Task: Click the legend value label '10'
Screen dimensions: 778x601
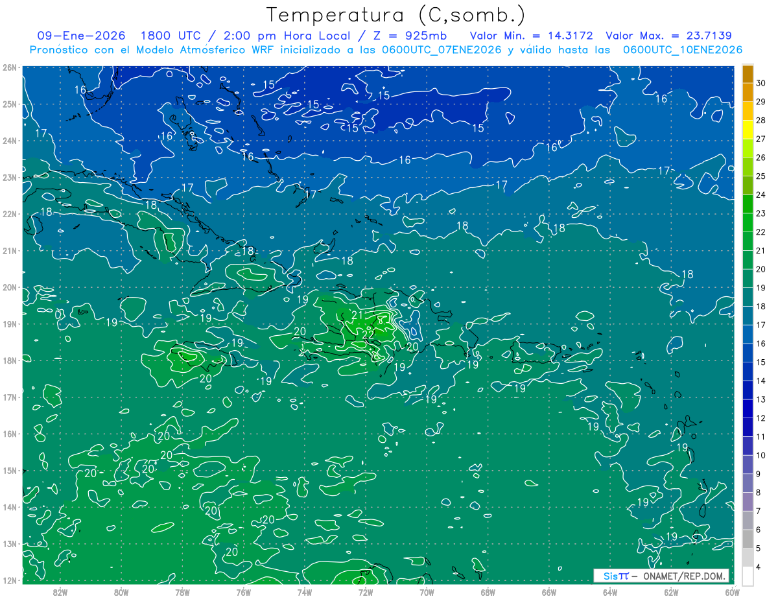Action: point(761,456)
